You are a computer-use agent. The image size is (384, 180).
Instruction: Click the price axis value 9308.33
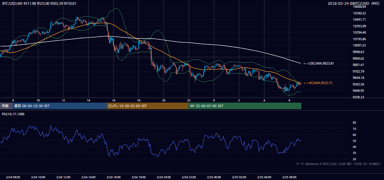pos(358,97)
